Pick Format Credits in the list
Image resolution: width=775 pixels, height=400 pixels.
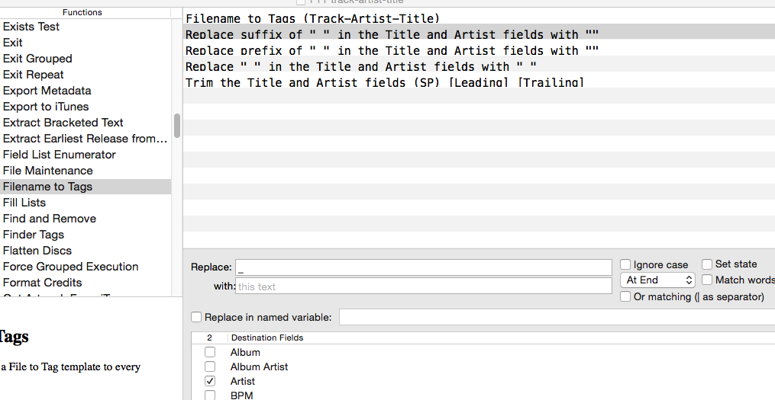(42, 283)
